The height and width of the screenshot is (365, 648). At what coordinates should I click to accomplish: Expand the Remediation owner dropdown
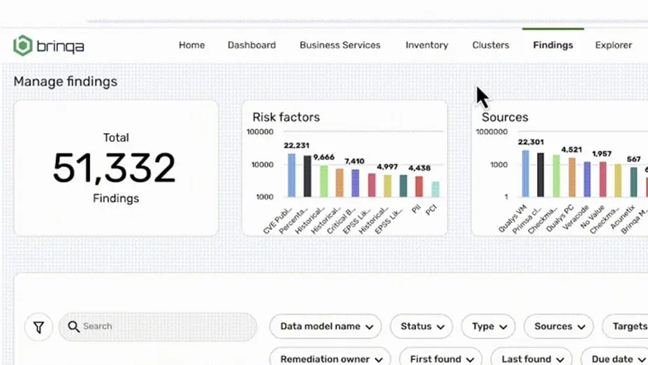click(x=330, y=358)
